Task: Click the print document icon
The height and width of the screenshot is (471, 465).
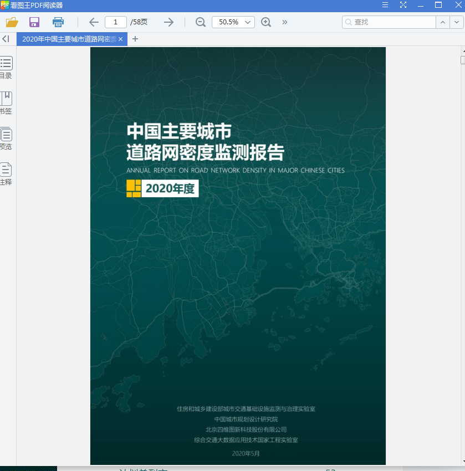Action: pyautogui.click(x=58, y=22)
